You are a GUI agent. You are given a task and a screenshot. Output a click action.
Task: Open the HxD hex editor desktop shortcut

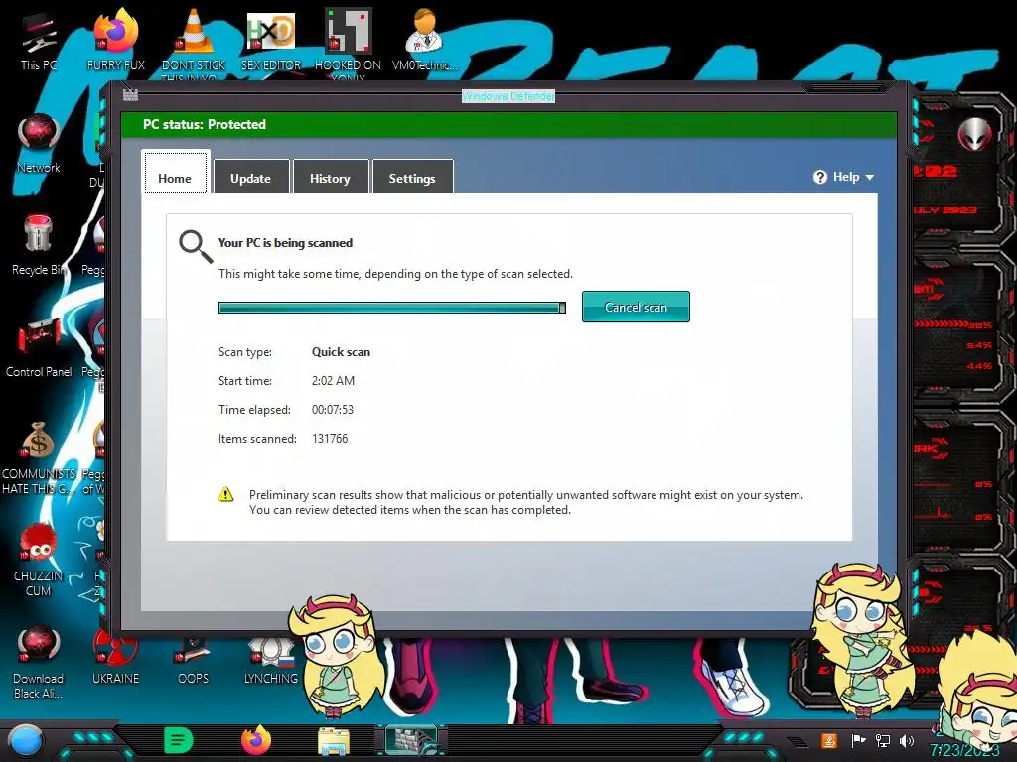(270, 39)
